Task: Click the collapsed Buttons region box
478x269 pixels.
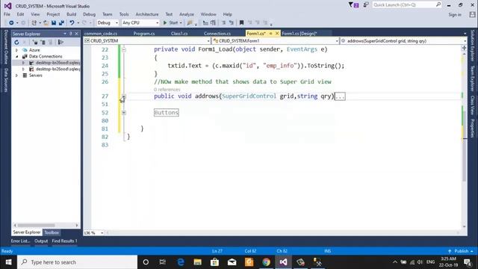Action: tap(166, 113)
